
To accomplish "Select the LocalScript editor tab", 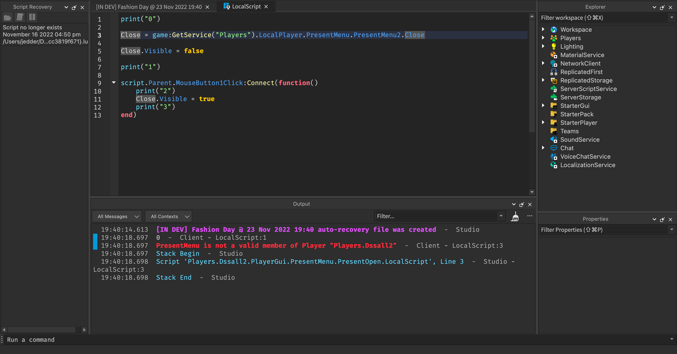I will point(246,6).
